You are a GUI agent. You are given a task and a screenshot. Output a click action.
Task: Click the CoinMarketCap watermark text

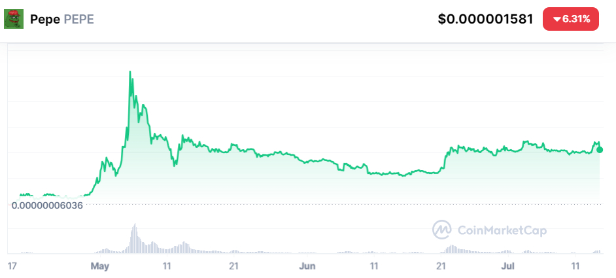click(x=502, y=230)
